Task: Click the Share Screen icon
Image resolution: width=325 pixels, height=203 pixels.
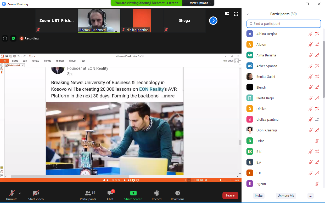Action: pyautogui.click(x=133, y=193)
